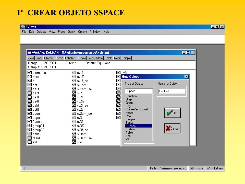This screenshot has height=184, width=245.
Task: Close the New Object dialog
Action: tap(186, 76)
